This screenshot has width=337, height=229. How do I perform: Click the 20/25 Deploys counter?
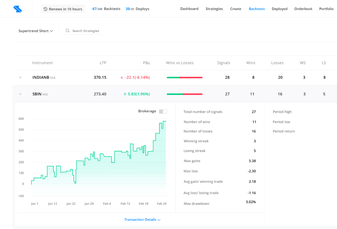coord(137,9)
